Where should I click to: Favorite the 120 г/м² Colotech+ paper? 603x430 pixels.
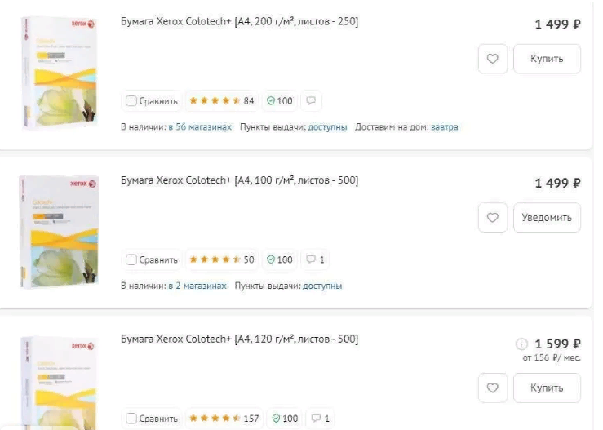pos(493,388)
